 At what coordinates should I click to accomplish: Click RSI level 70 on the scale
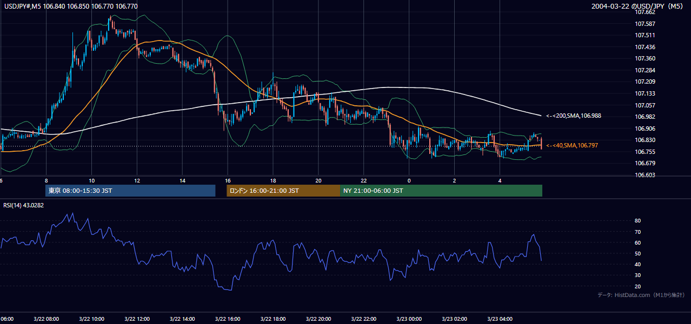pyautogui.click(x=637, y=232)
